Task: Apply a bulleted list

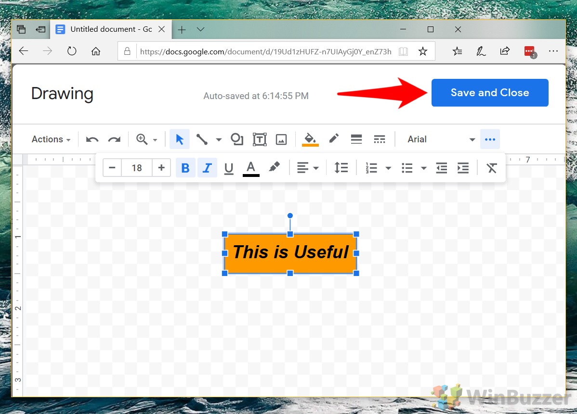Action: click(407, 168)
